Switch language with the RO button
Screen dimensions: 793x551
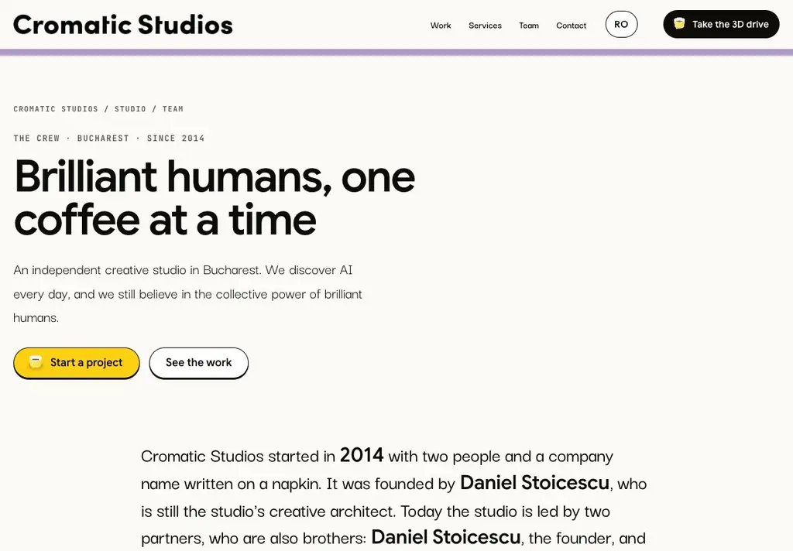(x=621, y=24)
